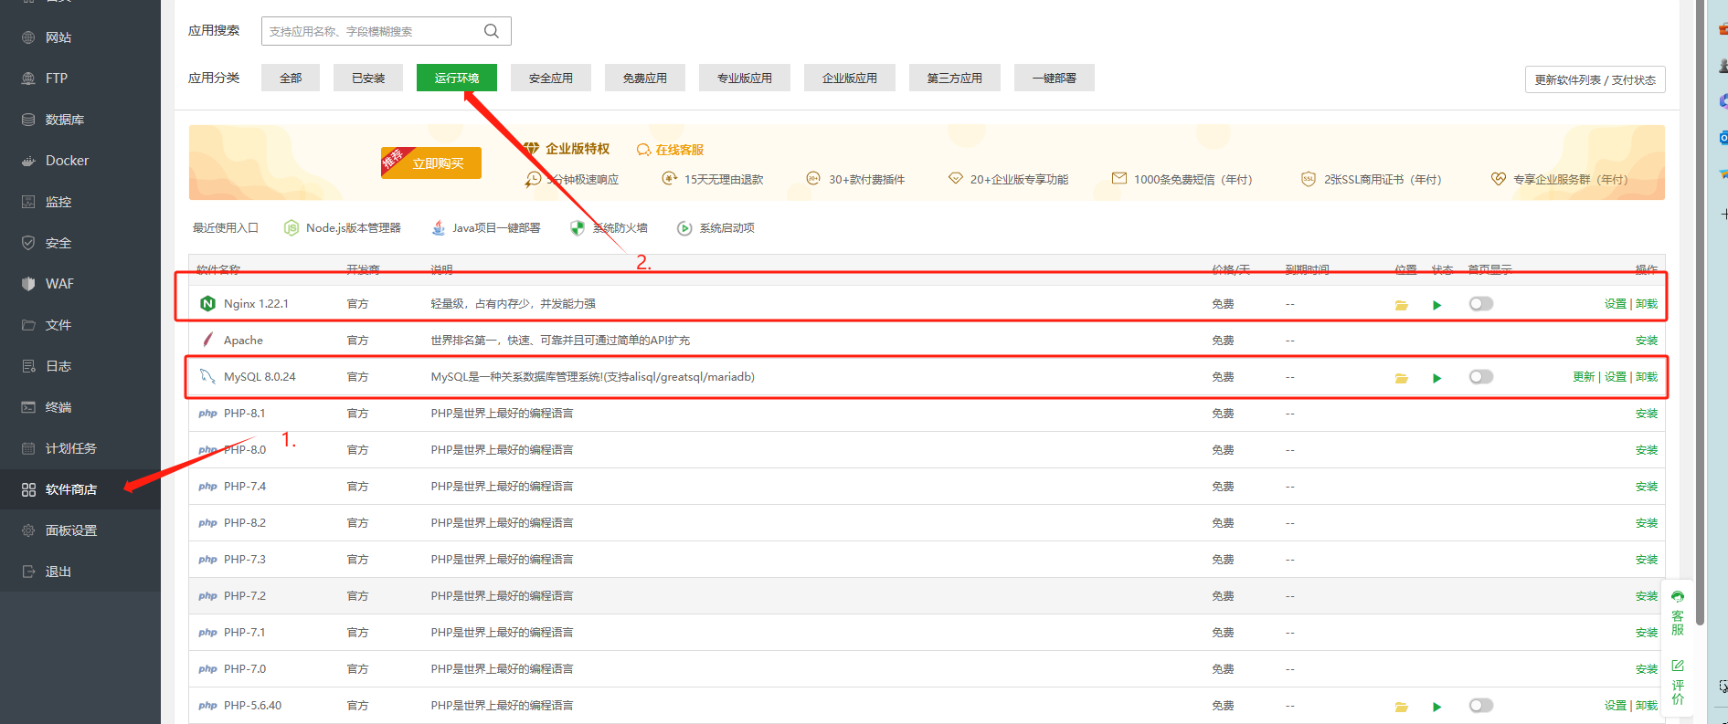Click the 计划任务 icon

coord(28,448)
